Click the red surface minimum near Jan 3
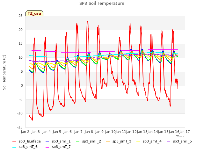Viewport: 204px width, 153px height. [32, 120]
